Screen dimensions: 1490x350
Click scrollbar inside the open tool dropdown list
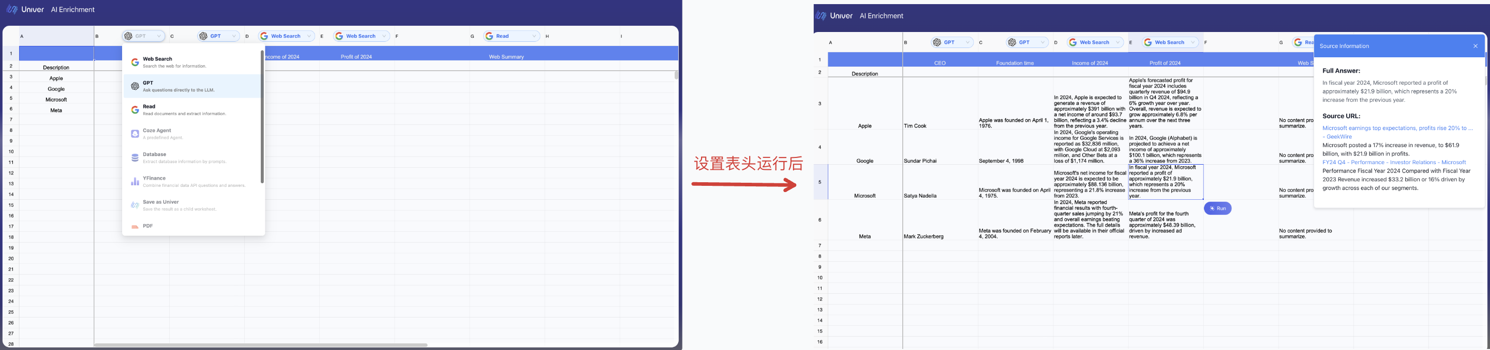[x=262, y=117]
